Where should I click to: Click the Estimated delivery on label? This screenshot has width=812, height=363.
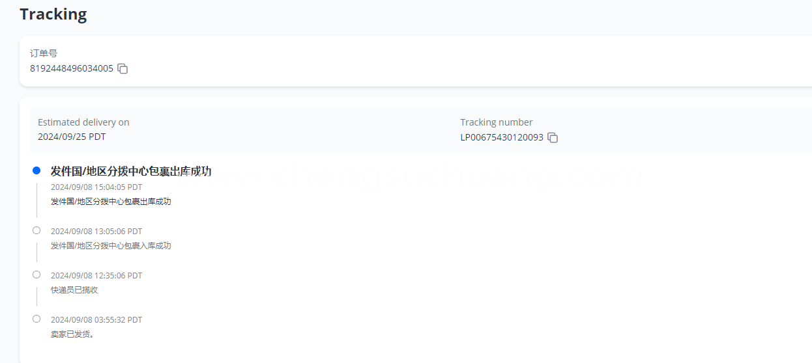click(x=83, y=122)
